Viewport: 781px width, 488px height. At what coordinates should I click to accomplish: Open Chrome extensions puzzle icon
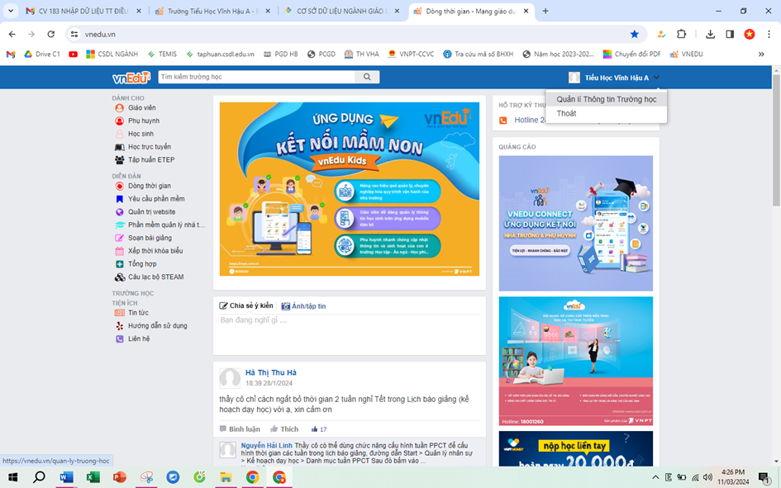point(681,34)
